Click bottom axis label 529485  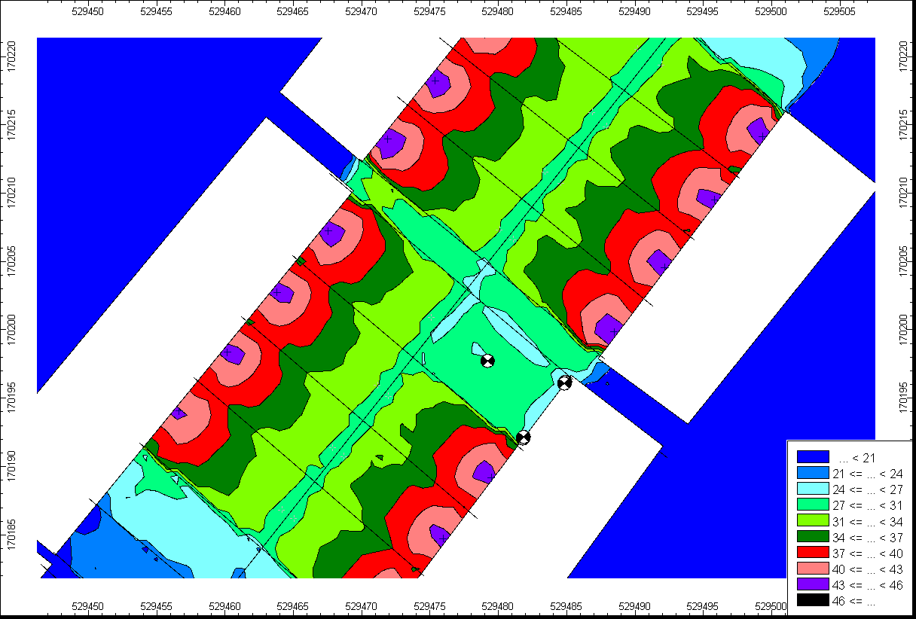point(567,605)
